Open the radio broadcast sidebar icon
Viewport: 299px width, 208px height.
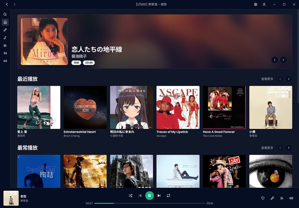(5, 61)
